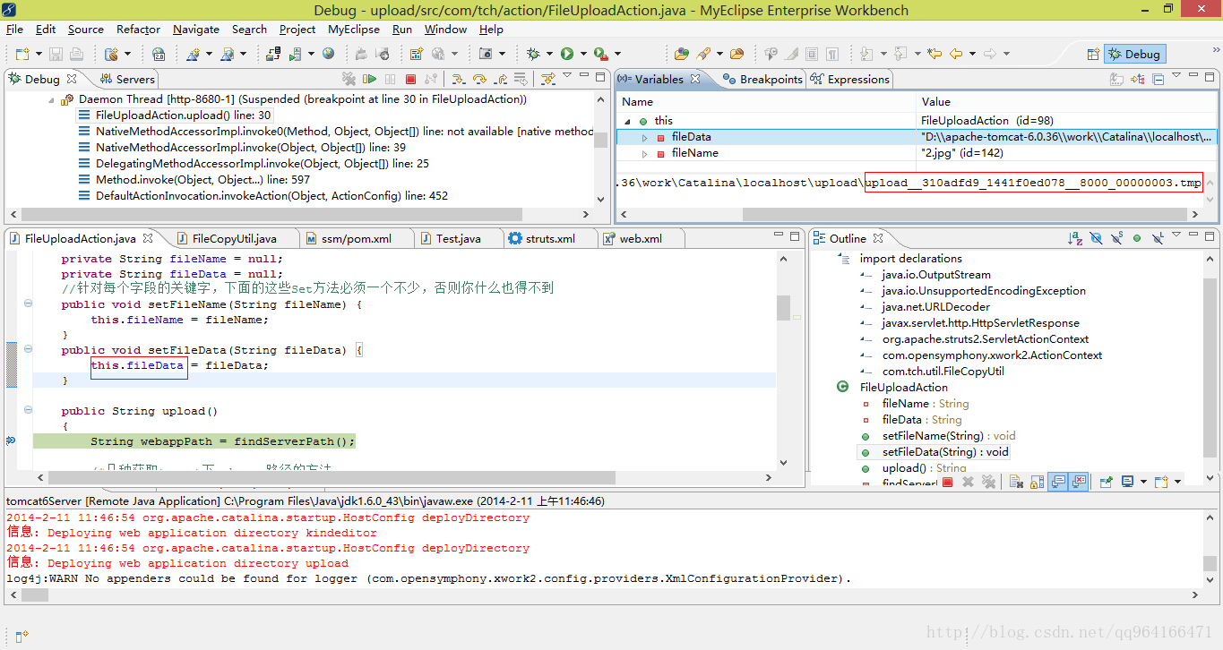Screen dimensions: 1223x650
Task: Switch to the Expressions tab
Action: [x=849, y=79]
